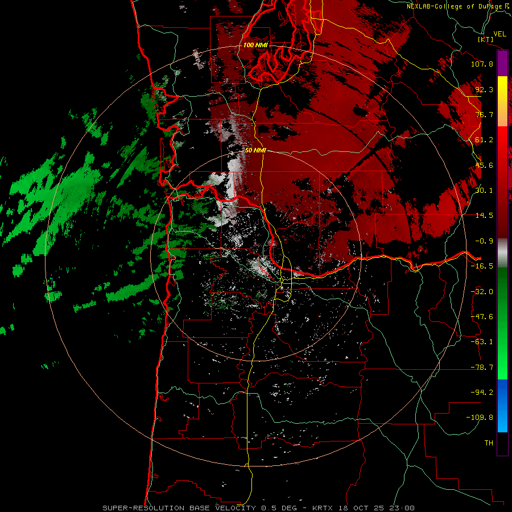Click the -109.8 velocity scale value
Viewport: 512px width, 512px height.
pos(480,418)
